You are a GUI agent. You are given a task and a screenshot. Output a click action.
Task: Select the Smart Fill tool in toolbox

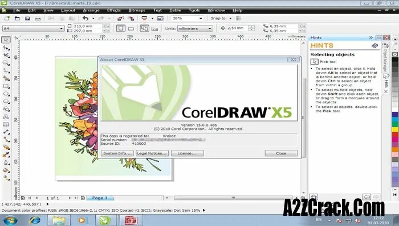point(6,78)
